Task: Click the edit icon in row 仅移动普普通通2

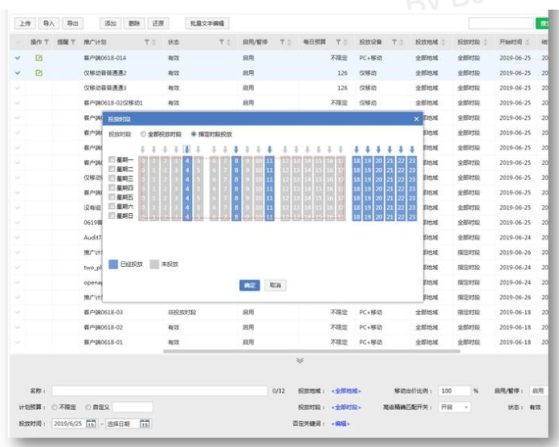Action: 39,73
